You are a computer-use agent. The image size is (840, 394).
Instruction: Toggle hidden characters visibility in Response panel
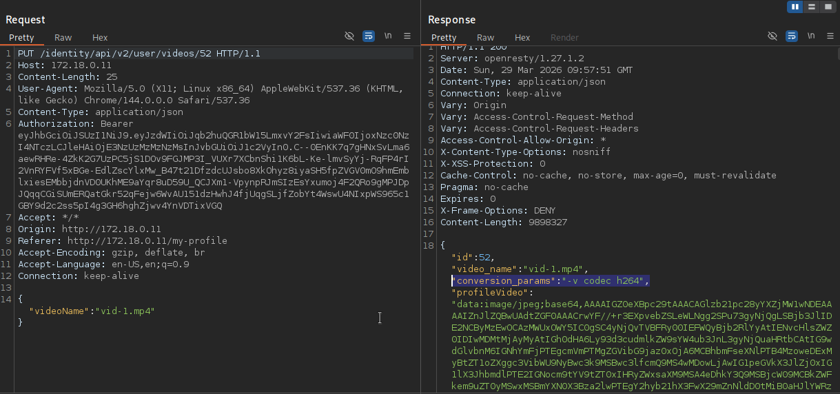pos(772,36)
